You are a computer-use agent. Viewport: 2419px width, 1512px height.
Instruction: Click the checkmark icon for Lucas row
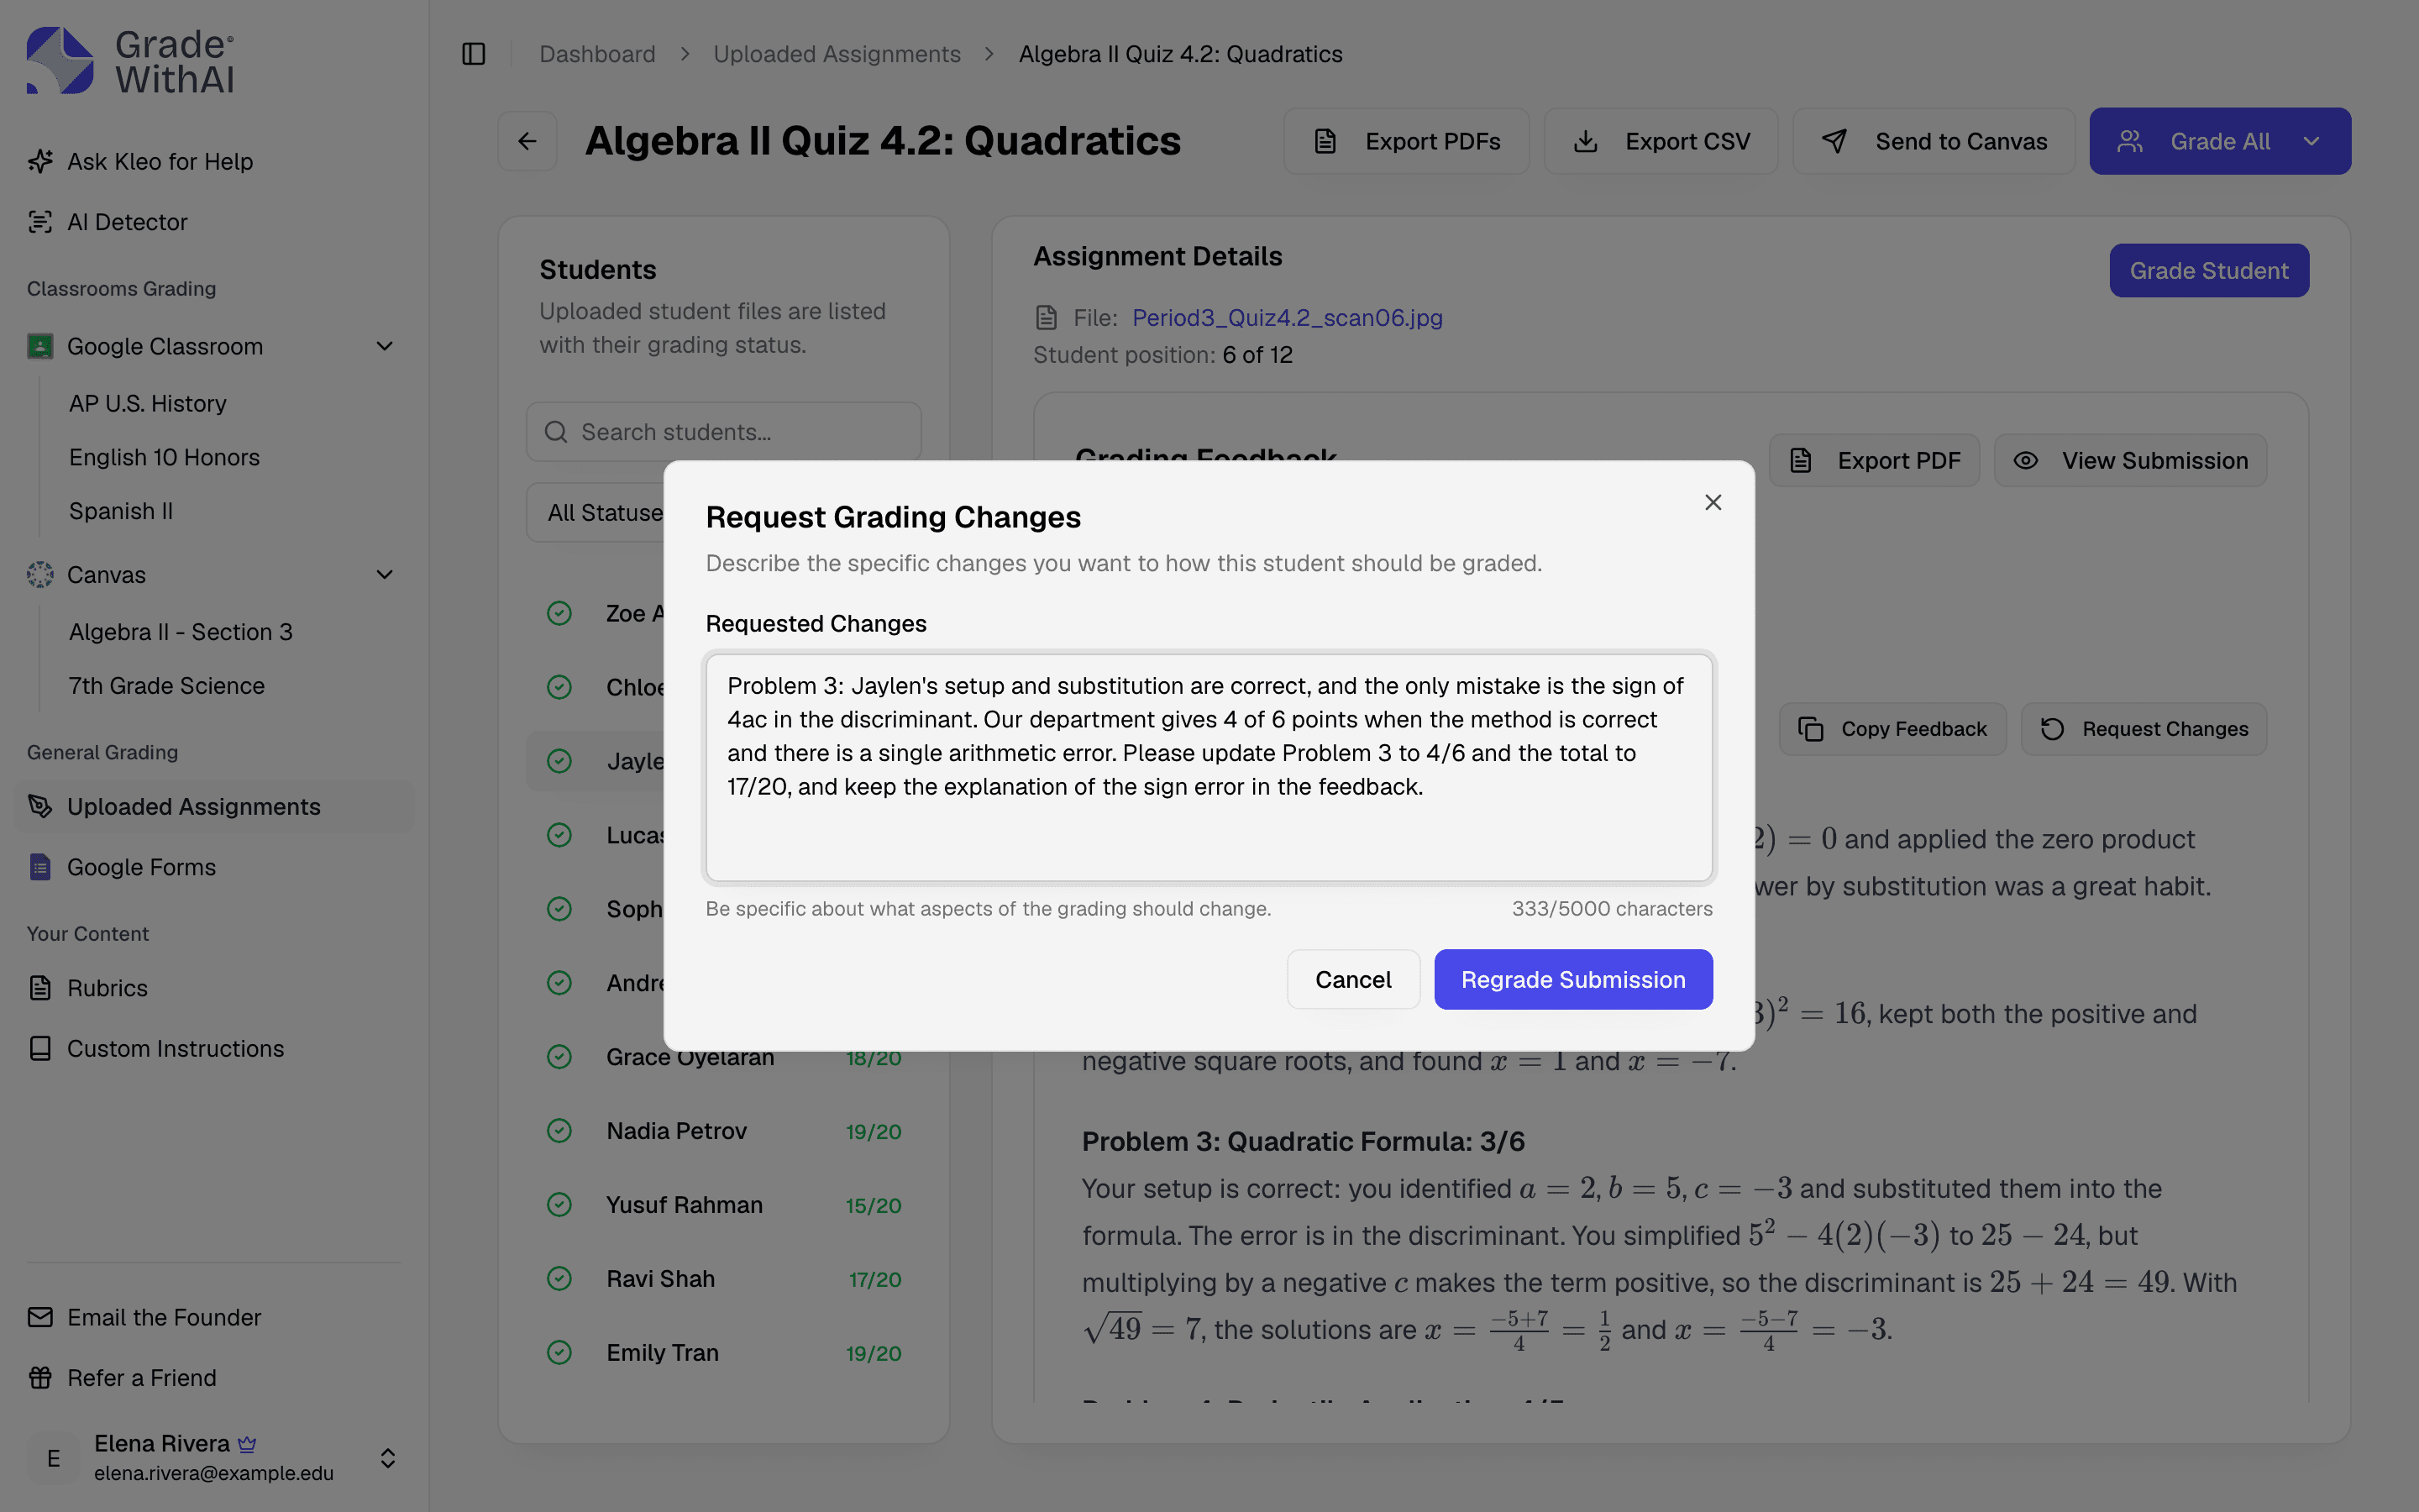559,835
